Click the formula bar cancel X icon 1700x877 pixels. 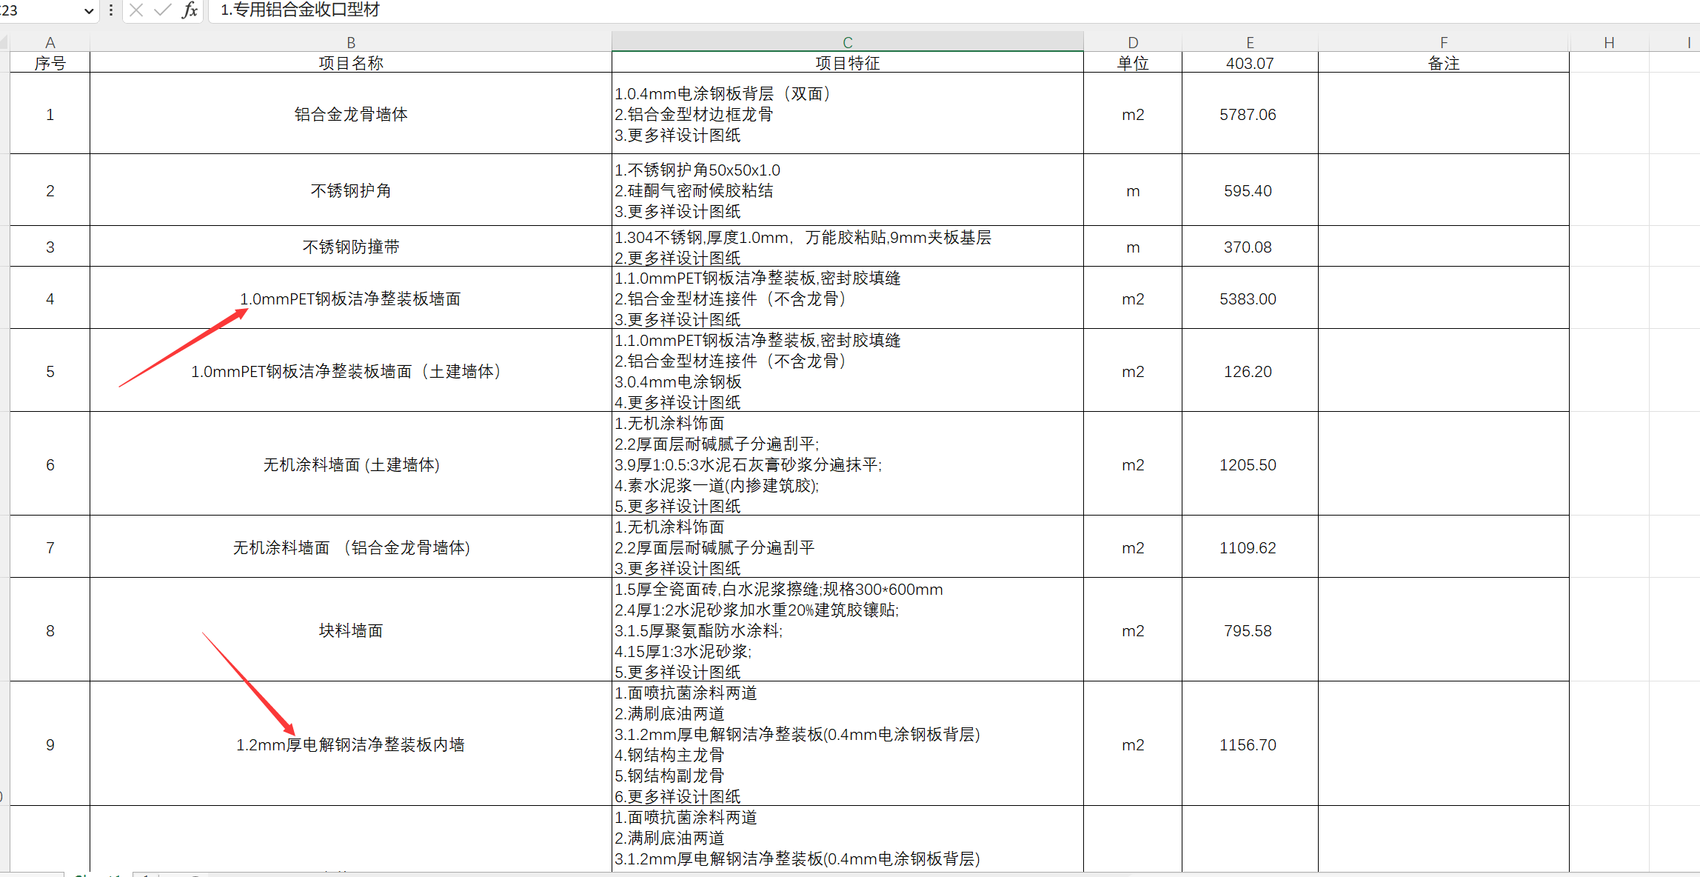(x=136, y=10)
